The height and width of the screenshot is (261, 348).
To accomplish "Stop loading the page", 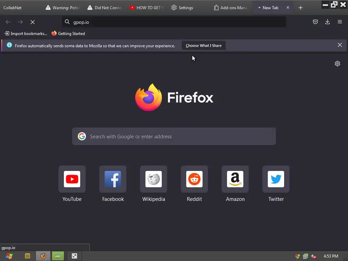I will coord(33,22).
